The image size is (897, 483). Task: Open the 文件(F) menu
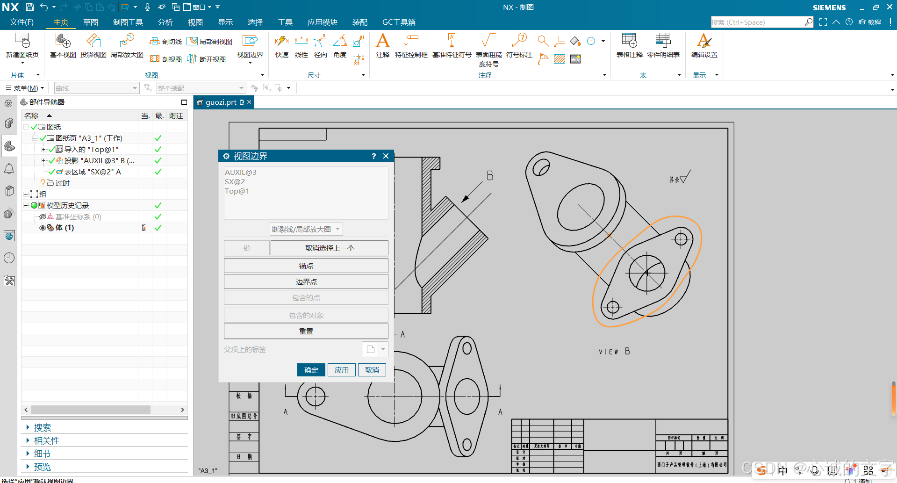pyautogui.click(x=22, y=22)
